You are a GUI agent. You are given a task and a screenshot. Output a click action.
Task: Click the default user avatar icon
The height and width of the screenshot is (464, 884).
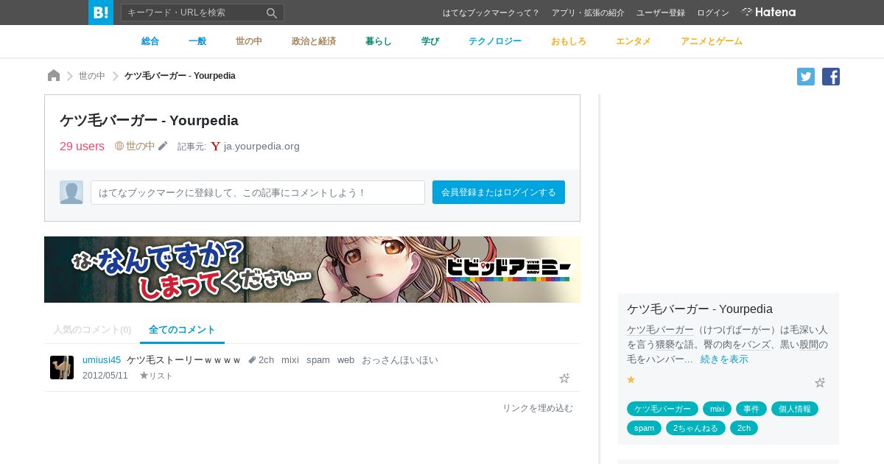click(71, 192)
